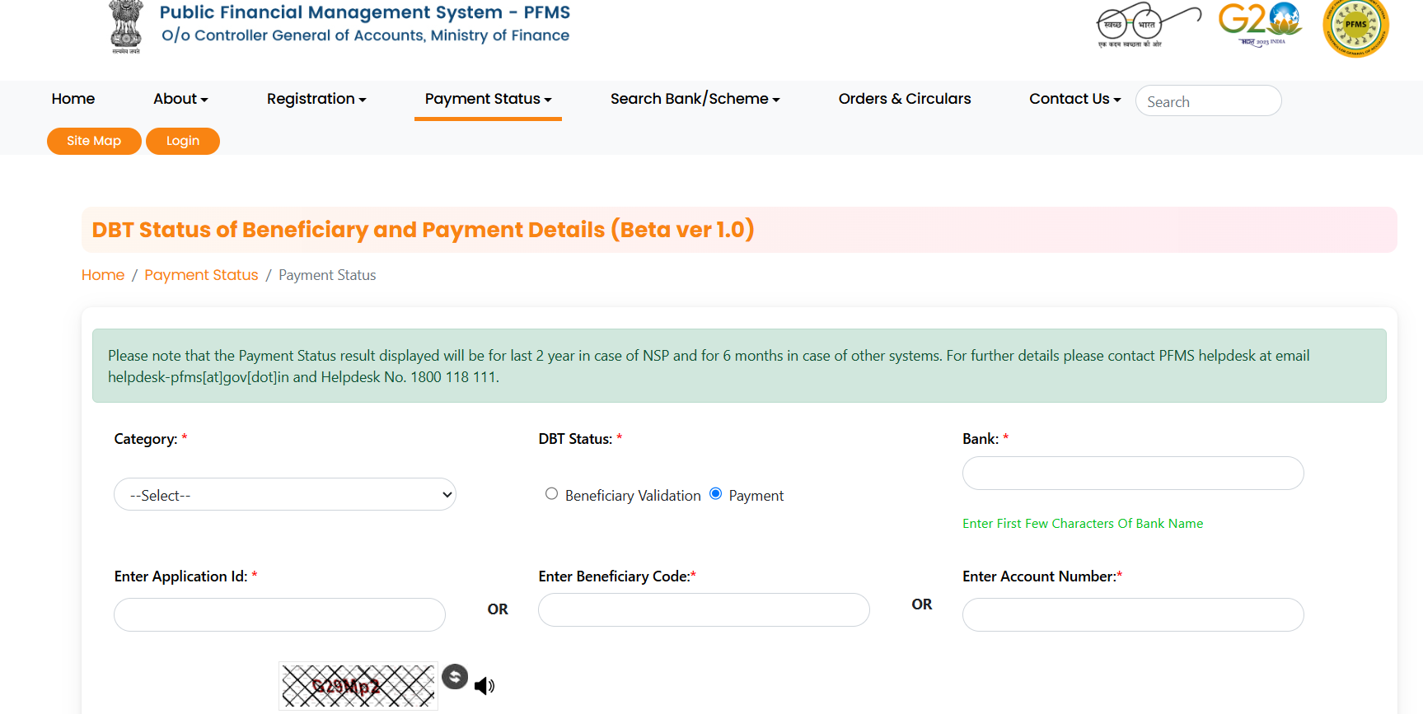Refresh the captcha image
The image size is (1423, 714).
click(455, 677)
